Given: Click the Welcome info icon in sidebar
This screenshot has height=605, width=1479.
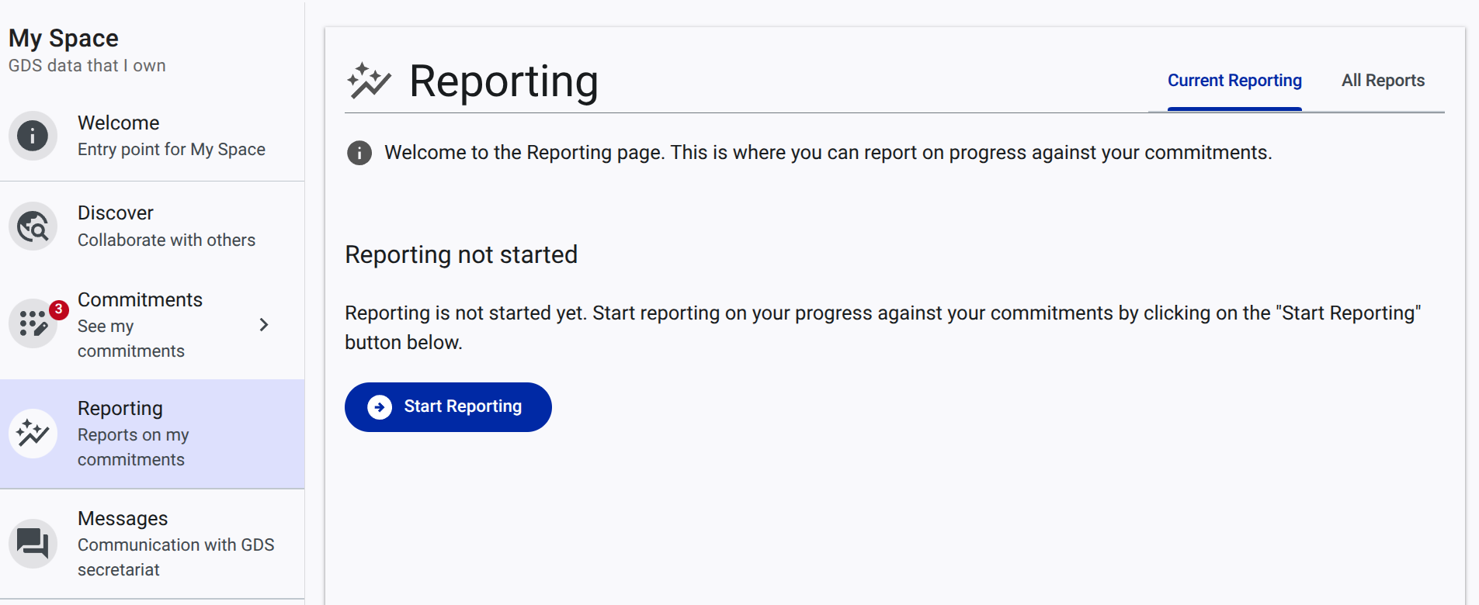Looking at the screenshot, I should [x=33, y=136].
